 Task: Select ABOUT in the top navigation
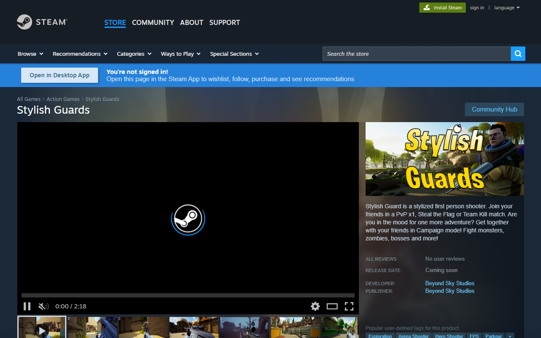pos(192,22)
